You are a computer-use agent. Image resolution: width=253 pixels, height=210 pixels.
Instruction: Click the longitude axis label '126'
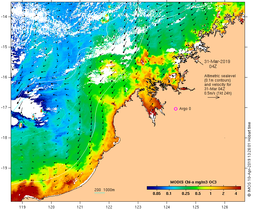click(x=225, y=207)
